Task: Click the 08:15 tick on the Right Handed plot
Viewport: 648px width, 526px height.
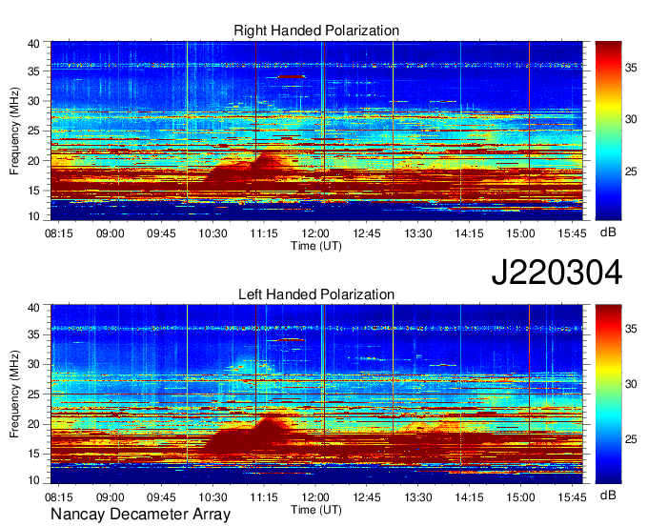Action: 59,233
